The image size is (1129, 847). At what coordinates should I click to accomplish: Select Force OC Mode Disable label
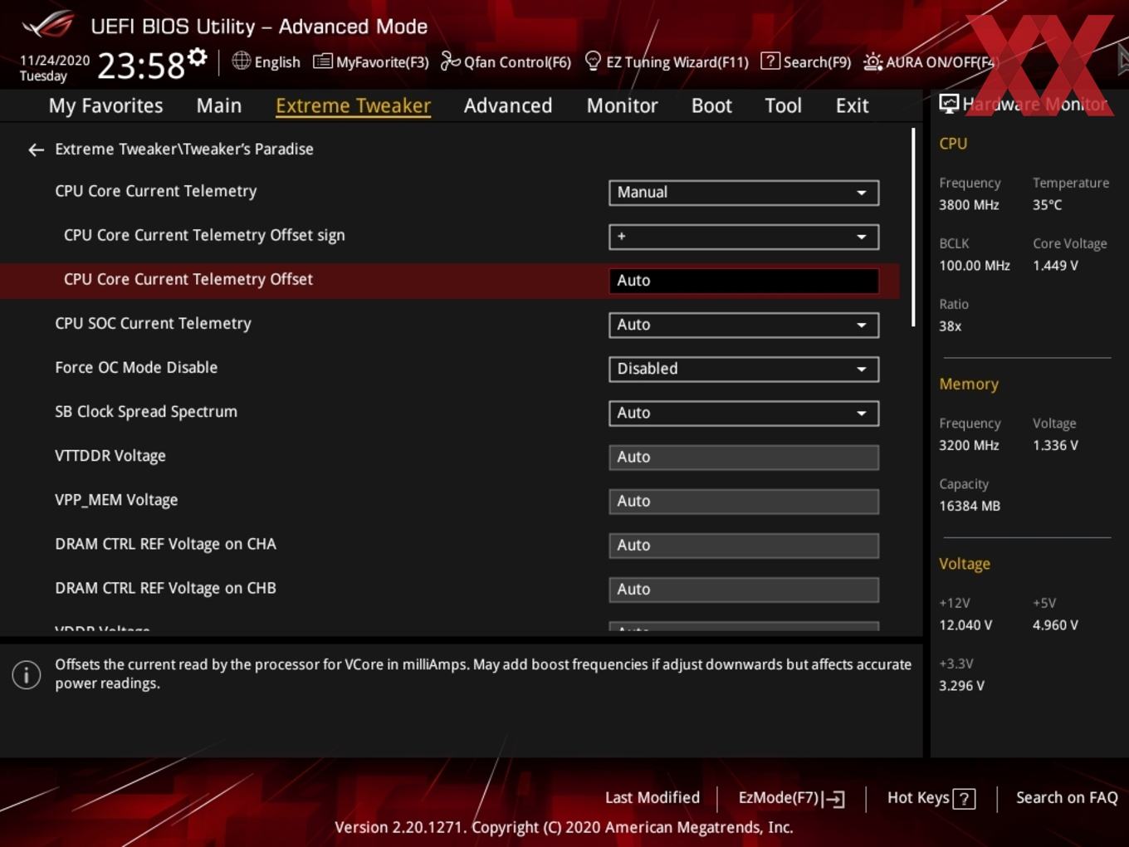pyautogui.click(x=136, y=367)
